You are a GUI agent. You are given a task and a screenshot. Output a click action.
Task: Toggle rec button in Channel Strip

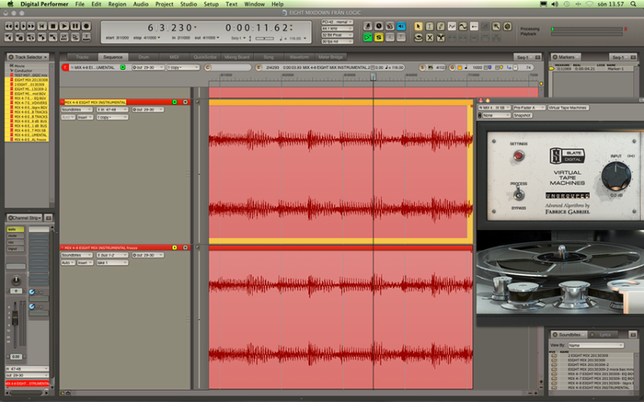point(16,242)
